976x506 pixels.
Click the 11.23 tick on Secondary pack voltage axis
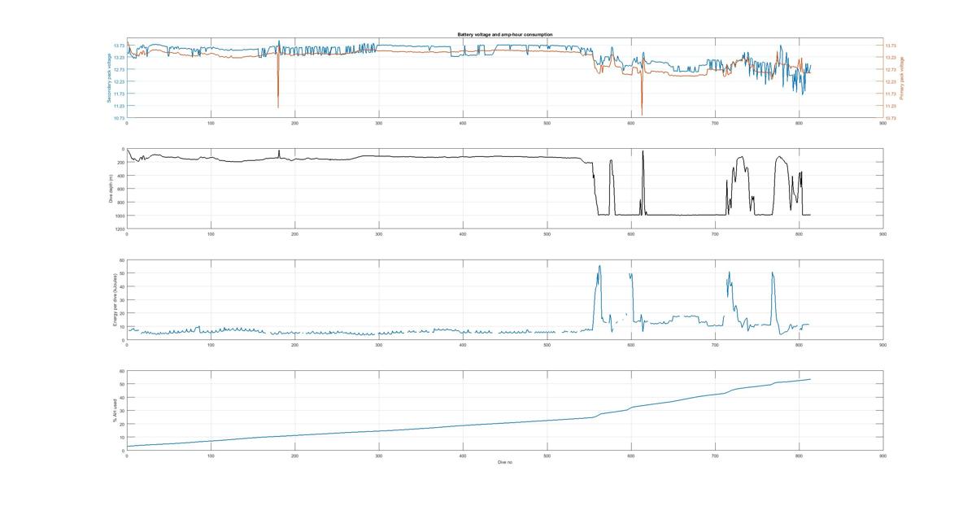pyautogui.click(x=119, y=107)
